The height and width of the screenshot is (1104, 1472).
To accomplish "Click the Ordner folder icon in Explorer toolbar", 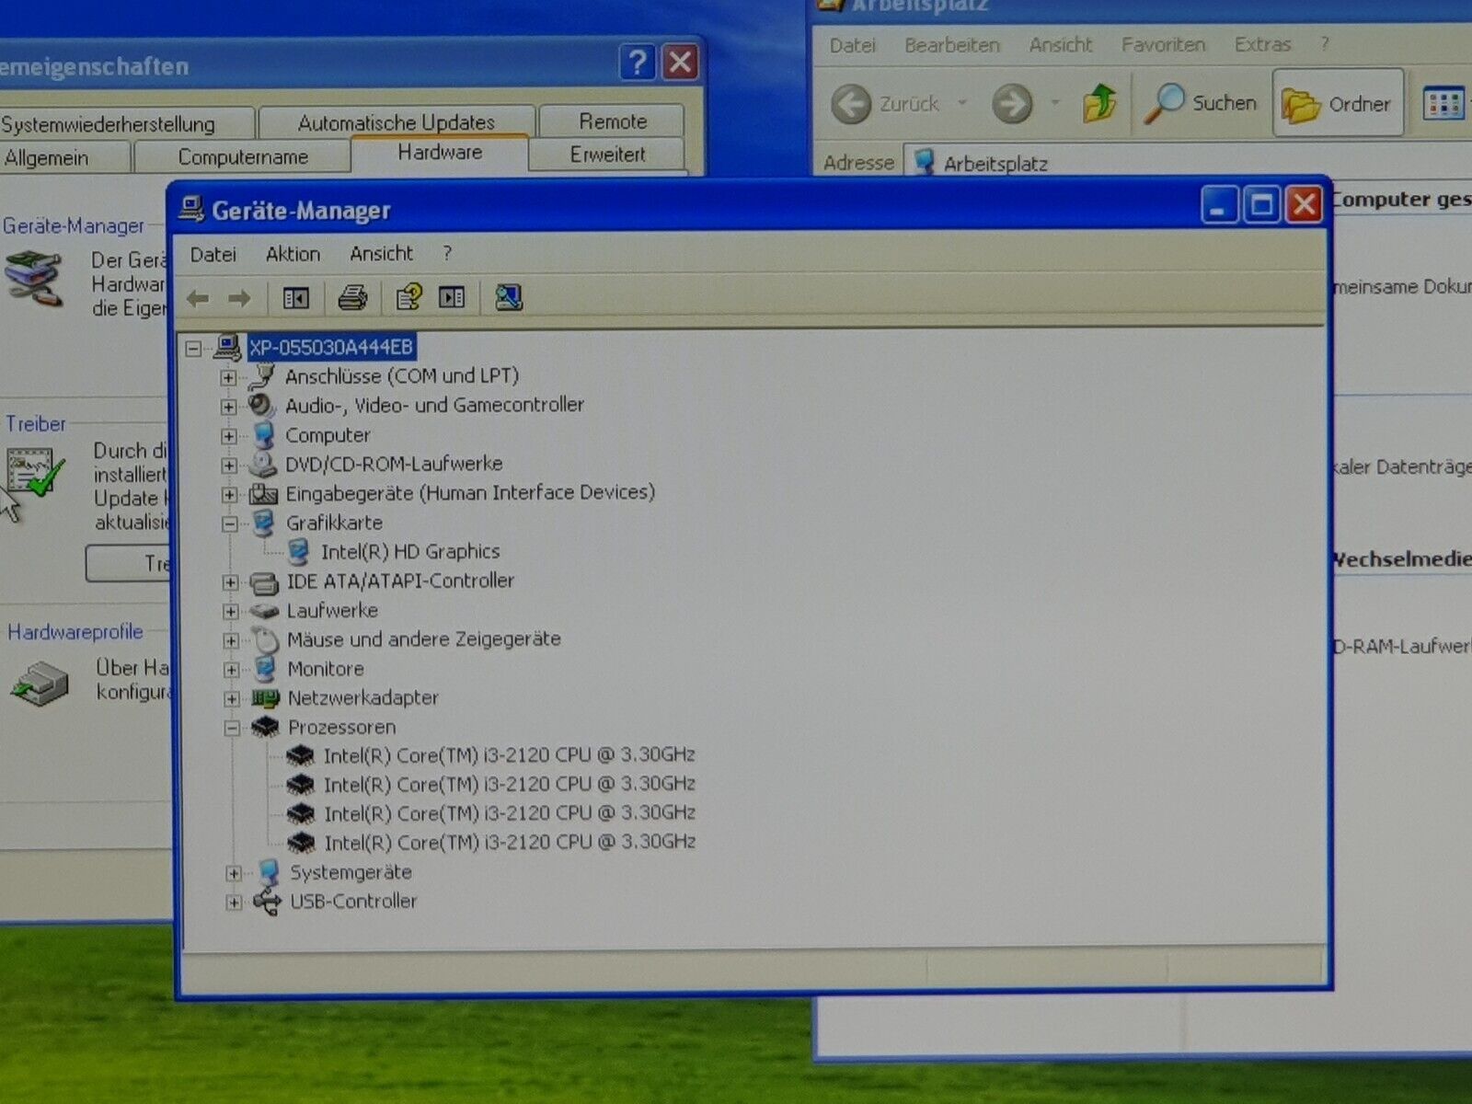I will [1300, 106].
